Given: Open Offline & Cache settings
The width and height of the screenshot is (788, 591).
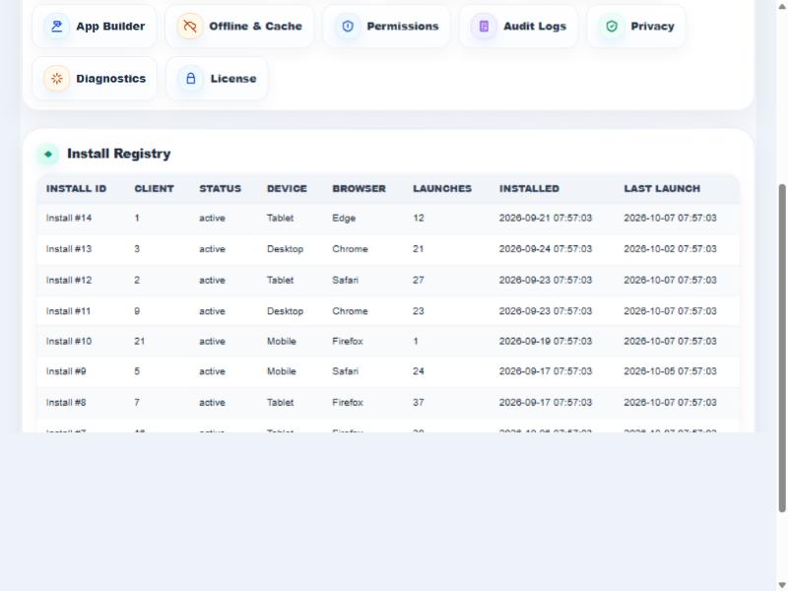Looking at the screenshot, I should click(x=239, y=27).
